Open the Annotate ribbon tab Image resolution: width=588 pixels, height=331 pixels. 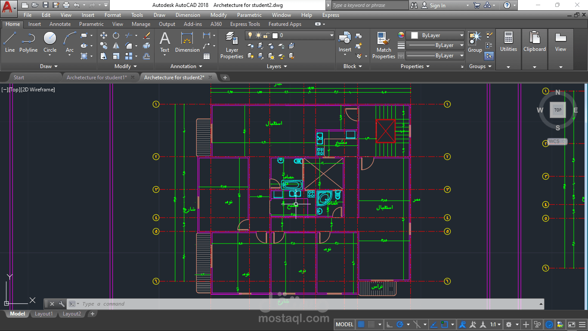tap(60, 24)
